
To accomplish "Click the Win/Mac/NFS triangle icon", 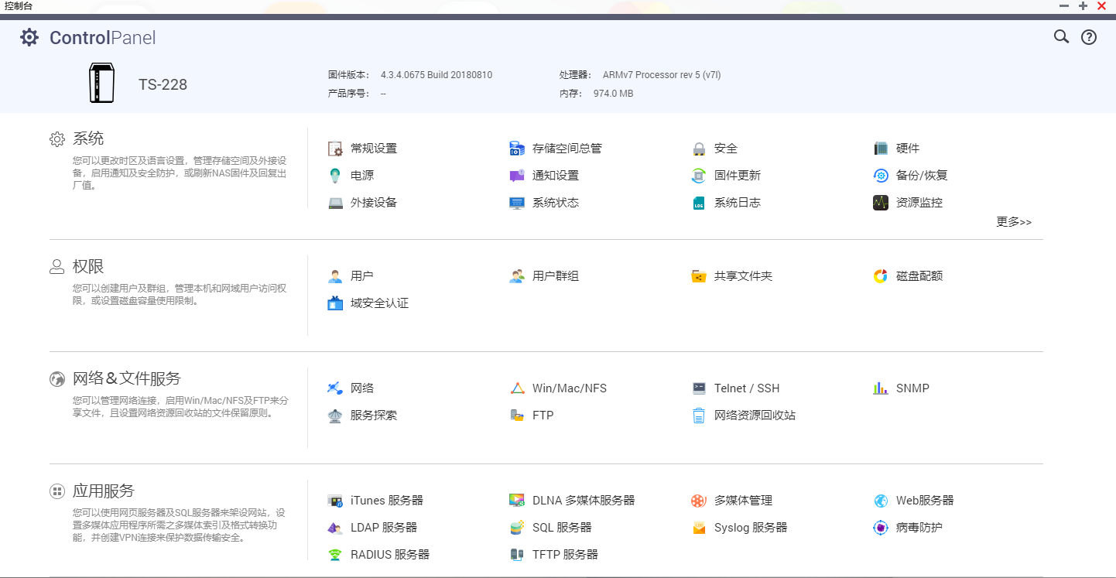I will 517,388.
